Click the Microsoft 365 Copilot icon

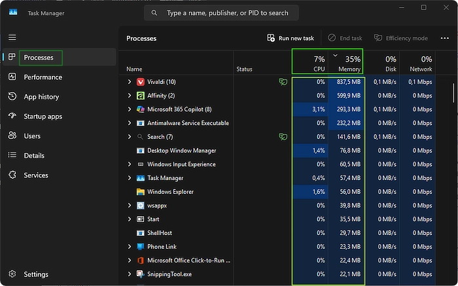[141, 109]
